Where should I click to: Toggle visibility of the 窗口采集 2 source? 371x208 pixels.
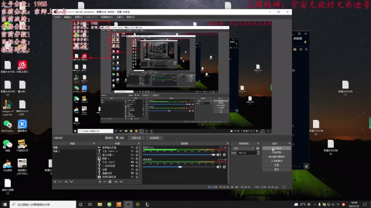[132, 155]
